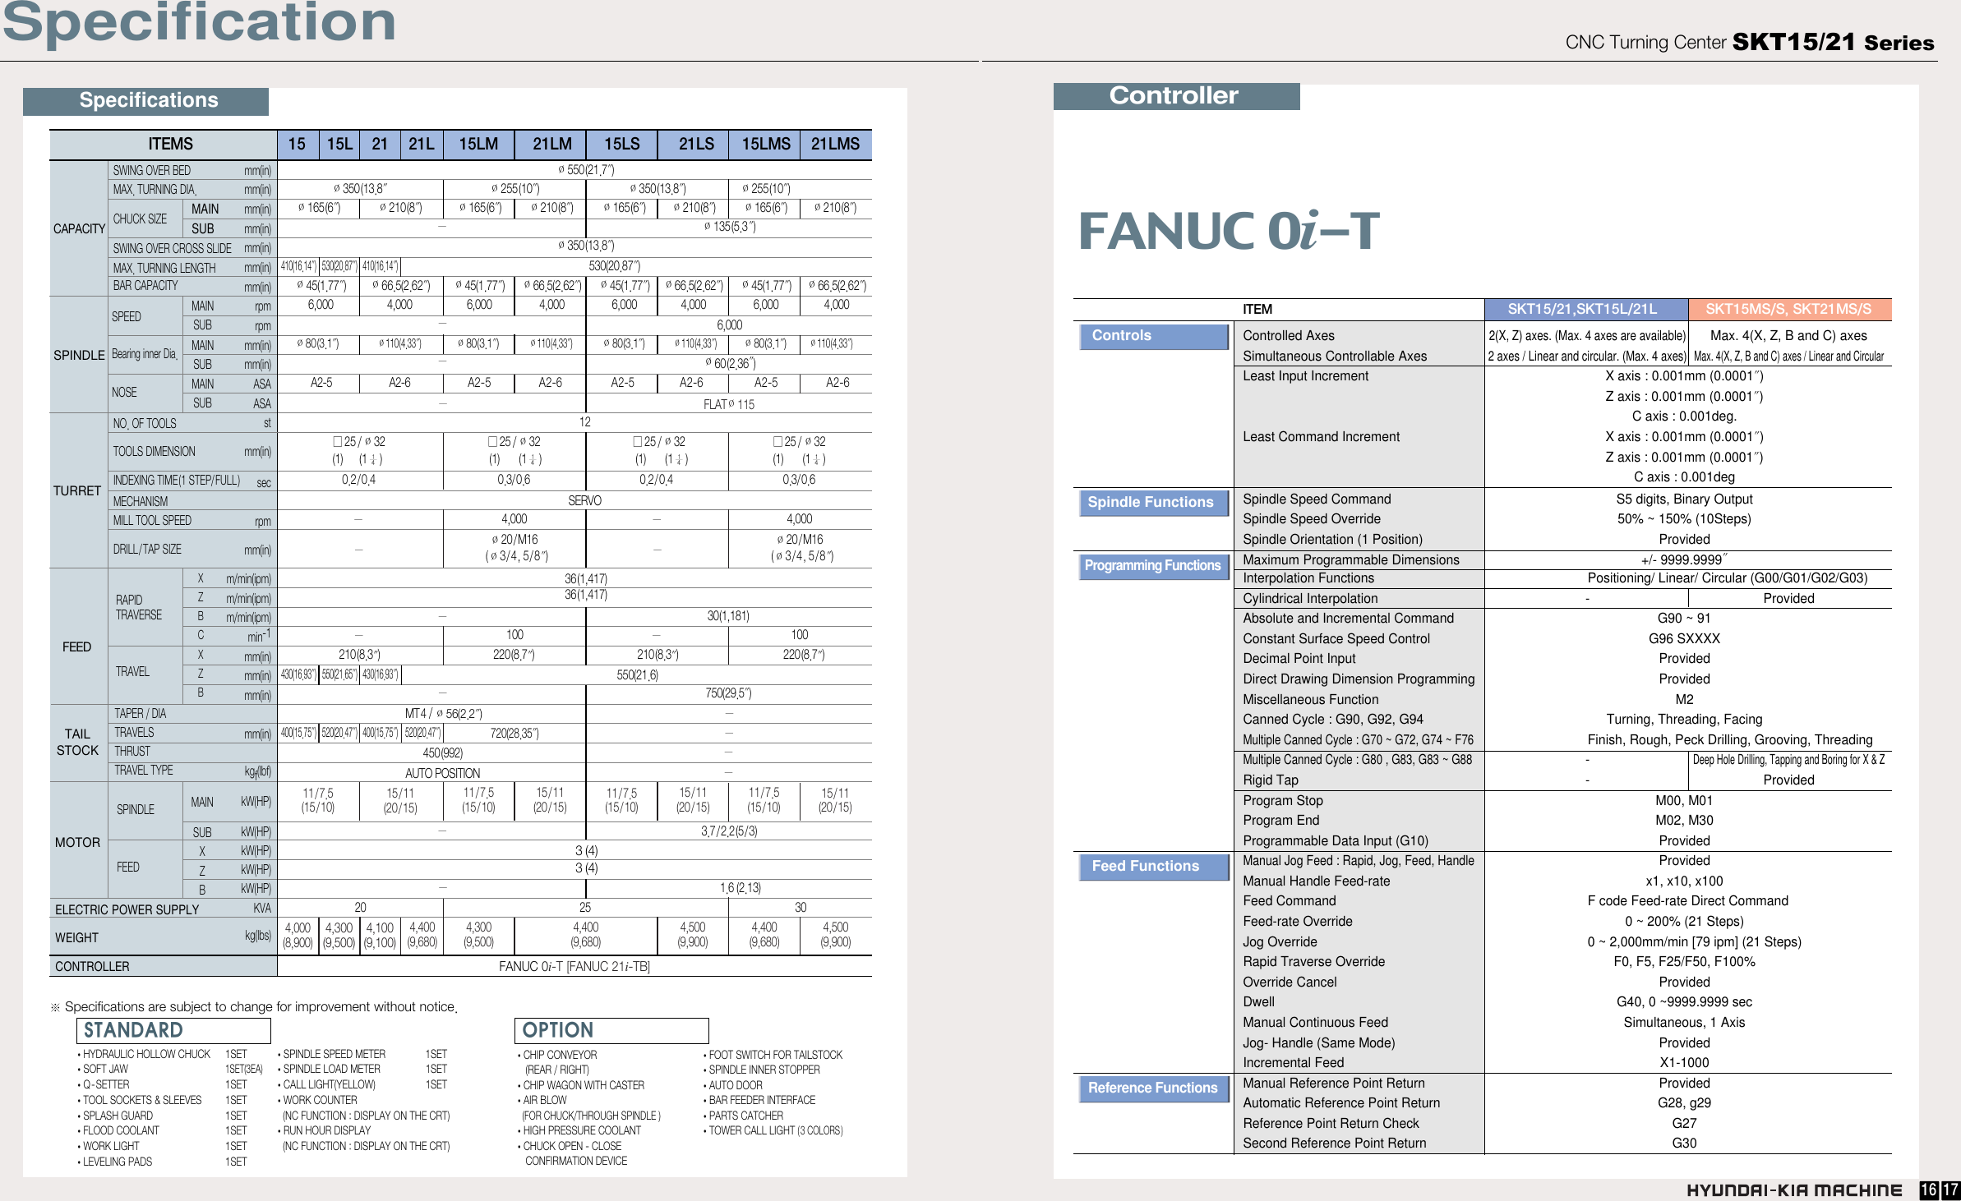
Task: Click the Programmable Data Input (G10) item
Action: [1336, 840]
